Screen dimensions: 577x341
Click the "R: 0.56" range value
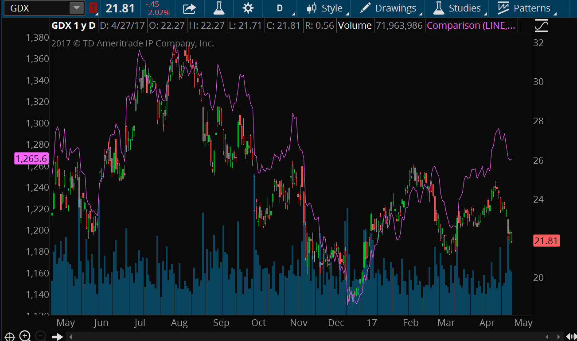tap(320, 26)
